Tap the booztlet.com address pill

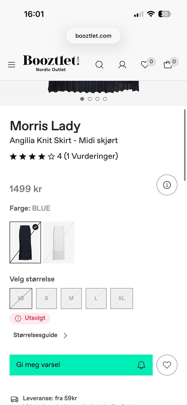pyautogui.click(x=93, y=36)
